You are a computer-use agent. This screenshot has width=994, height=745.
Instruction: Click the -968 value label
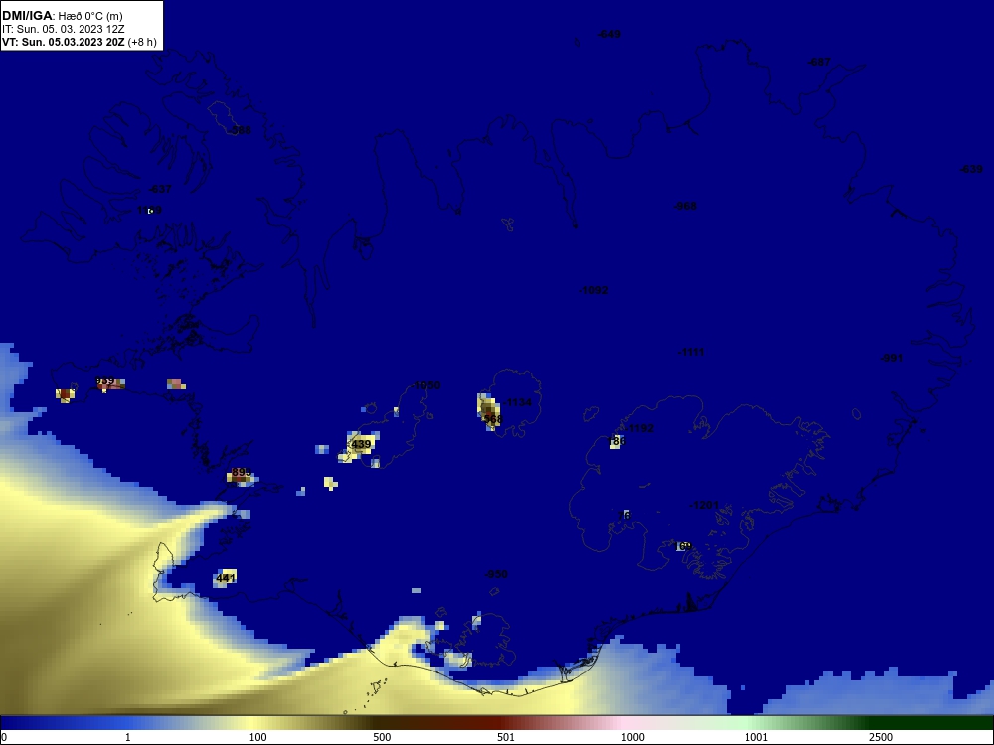pos(685,206)
